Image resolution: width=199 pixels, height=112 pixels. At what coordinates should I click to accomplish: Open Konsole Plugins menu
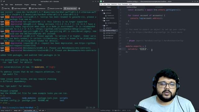pyautogui.click(x=26, y=5)
